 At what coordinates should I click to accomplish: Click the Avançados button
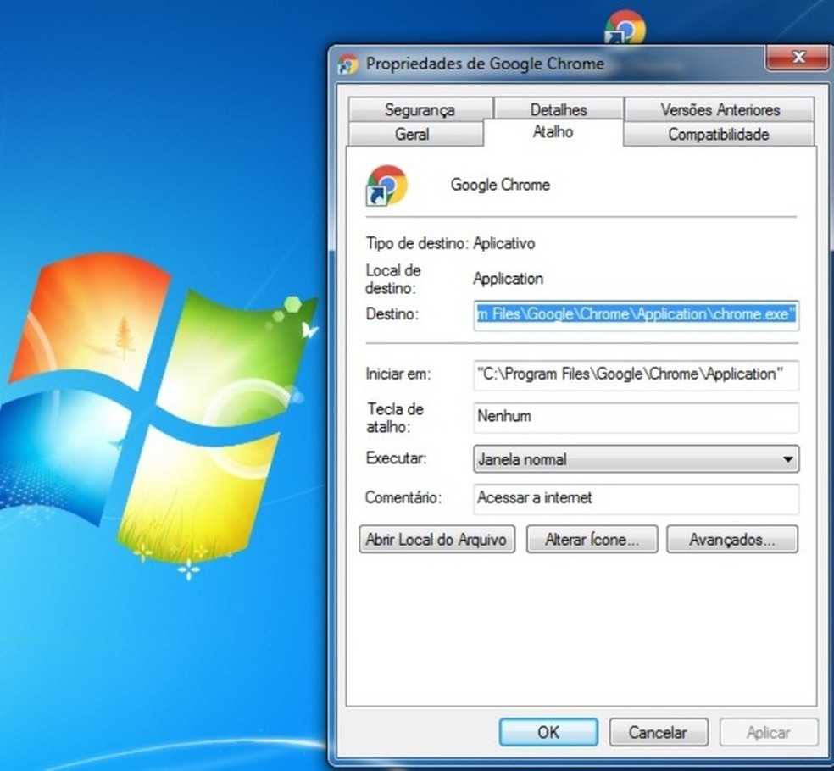[x=731, y=539]
